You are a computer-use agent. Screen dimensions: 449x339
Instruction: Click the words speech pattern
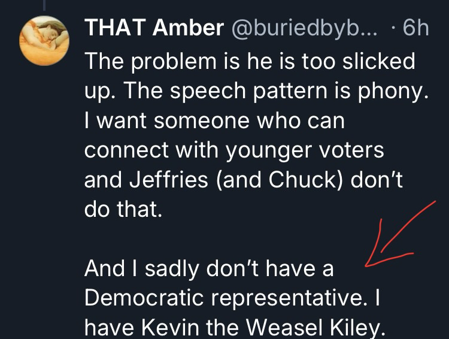click(224, 90)
